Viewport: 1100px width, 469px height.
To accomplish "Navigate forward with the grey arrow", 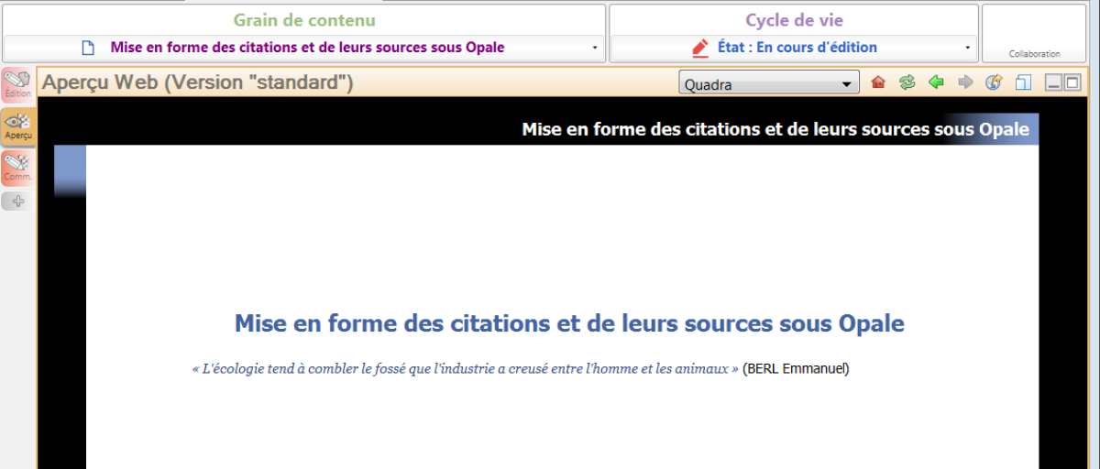I will tap(965, 83).
